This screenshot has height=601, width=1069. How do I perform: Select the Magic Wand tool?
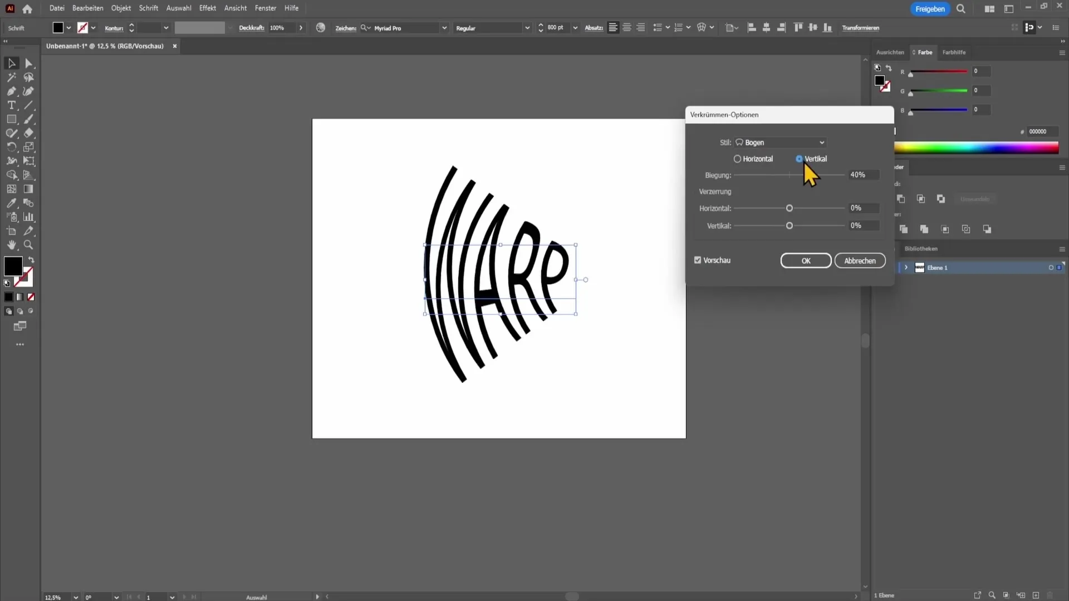(x=11, y=77)
